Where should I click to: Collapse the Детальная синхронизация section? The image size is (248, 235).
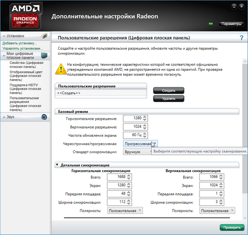57,165
